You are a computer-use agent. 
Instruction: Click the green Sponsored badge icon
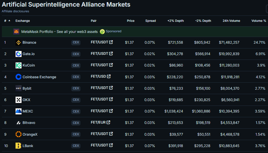(102, 32)
